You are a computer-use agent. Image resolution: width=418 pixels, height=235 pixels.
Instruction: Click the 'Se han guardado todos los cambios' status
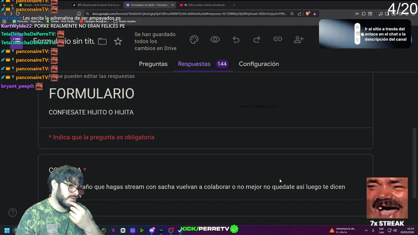click(155, 41)
